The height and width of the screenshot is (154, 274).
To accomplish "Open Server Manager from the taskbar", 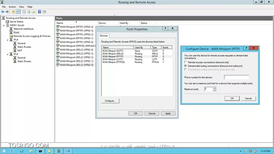I will point(13,151).
